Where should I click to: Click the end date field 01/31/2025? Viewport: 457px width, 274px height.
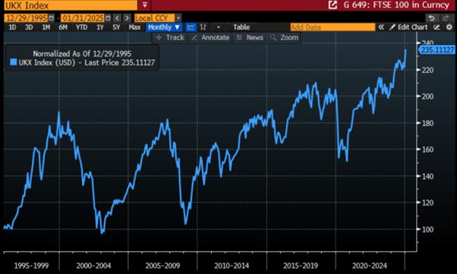click(83, 18)
